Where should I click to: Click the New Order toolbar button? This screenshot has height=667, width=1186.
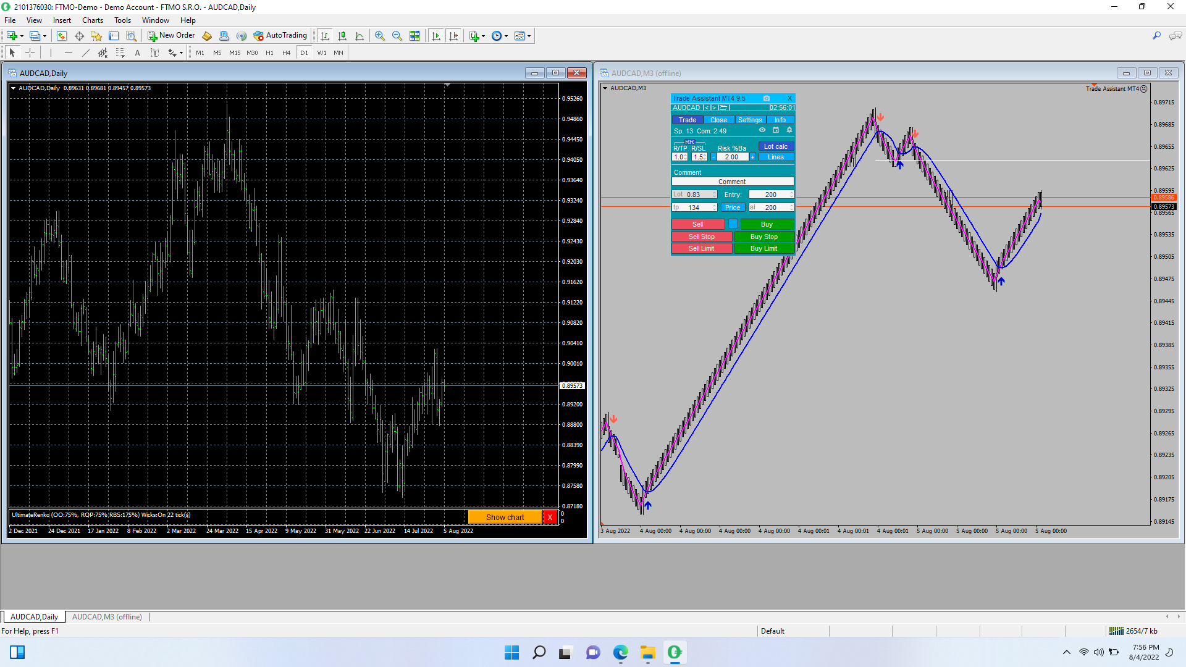pos(171,35)
